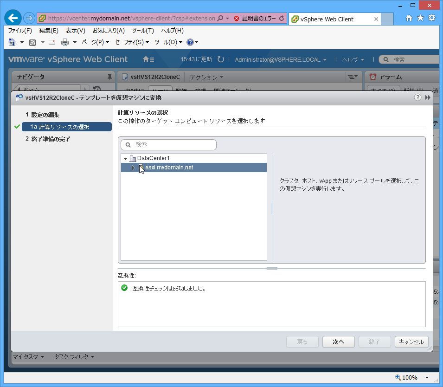443x387 pixels.
Task: Click the Navigator panel pin icon
Action: click(109, 77)
